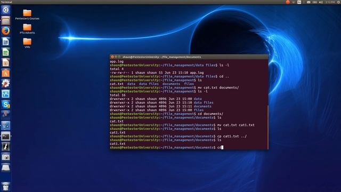Click 'cd documents/' command text

[x=210, y=114]
